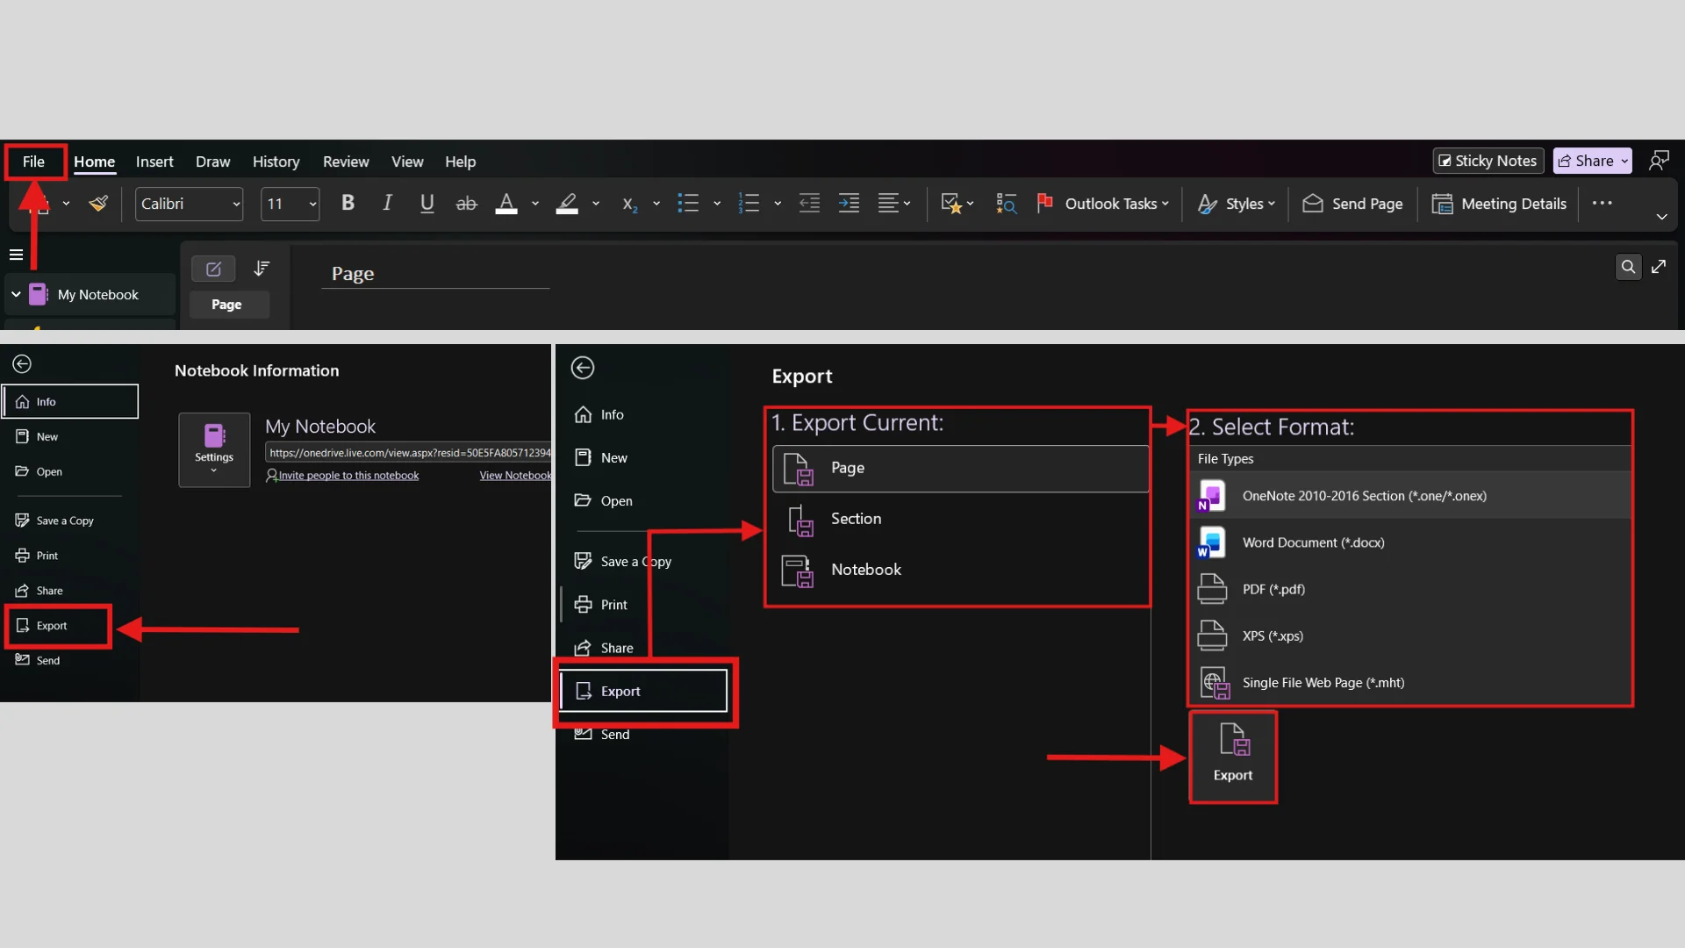Collapse the My Notebook tree item

(x=16, y=295)
